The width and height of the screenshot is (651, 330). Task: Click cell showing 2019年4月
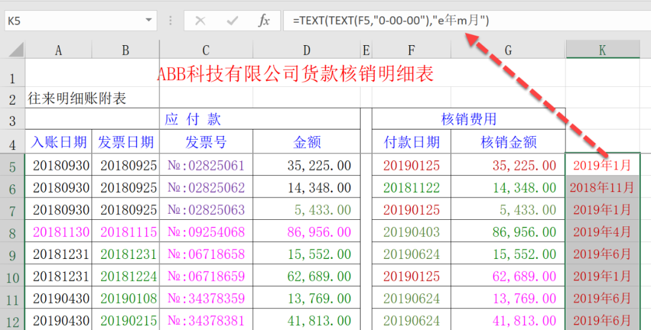coord(602,232)
